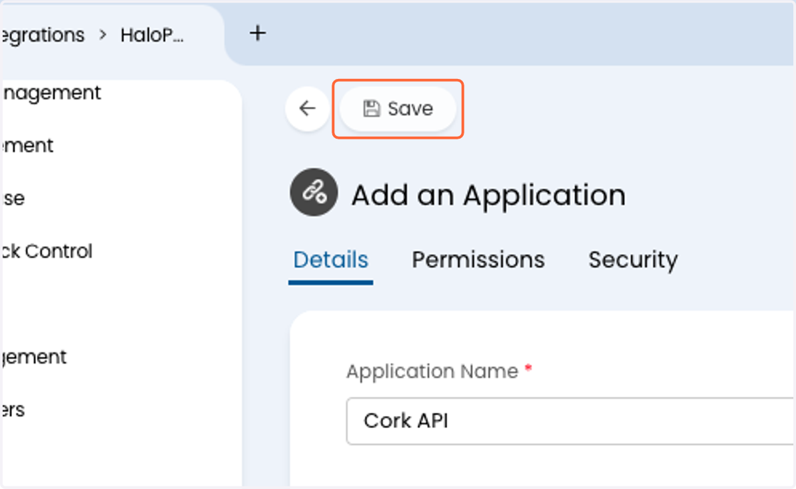Focus the Application Name input containing Cork API
The height and width of the screenshot is (489, 796).
(x=570, y=421)
